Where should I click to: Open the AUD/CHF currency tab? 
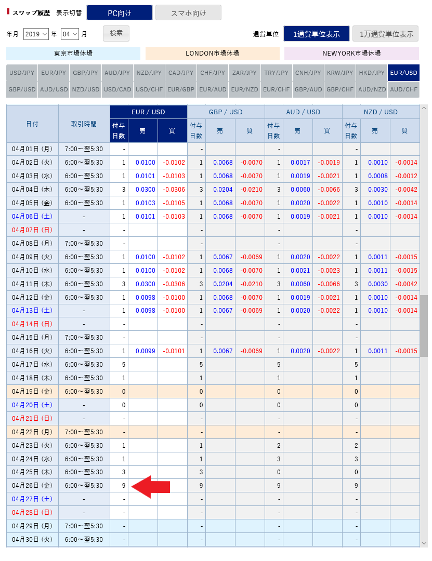pos(404,89)
